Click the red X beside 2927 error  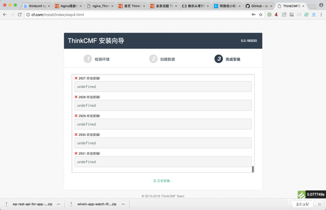76,78
